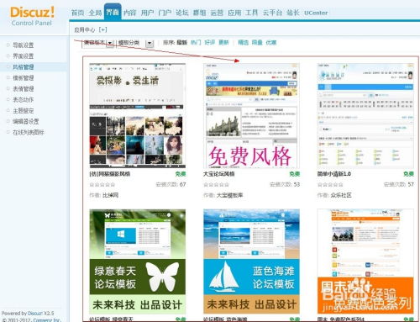Open 模板管理 in the sidebar
420x322 pixels.
(x=24, y=78)
